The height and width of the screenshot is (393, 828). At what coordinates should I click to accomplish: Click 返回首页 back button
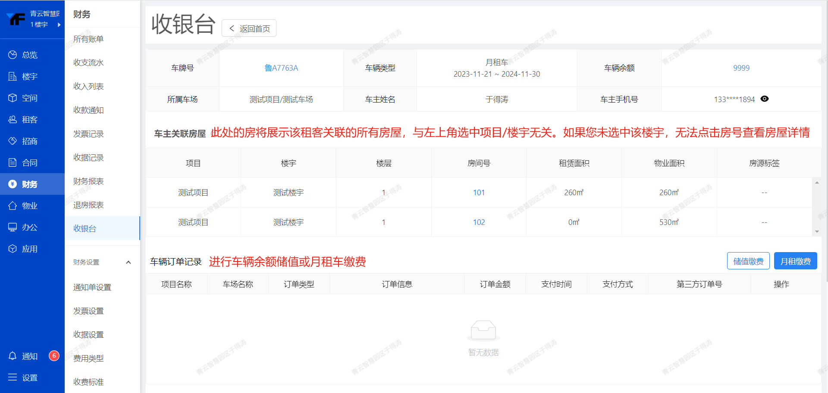tap(249, 28)
